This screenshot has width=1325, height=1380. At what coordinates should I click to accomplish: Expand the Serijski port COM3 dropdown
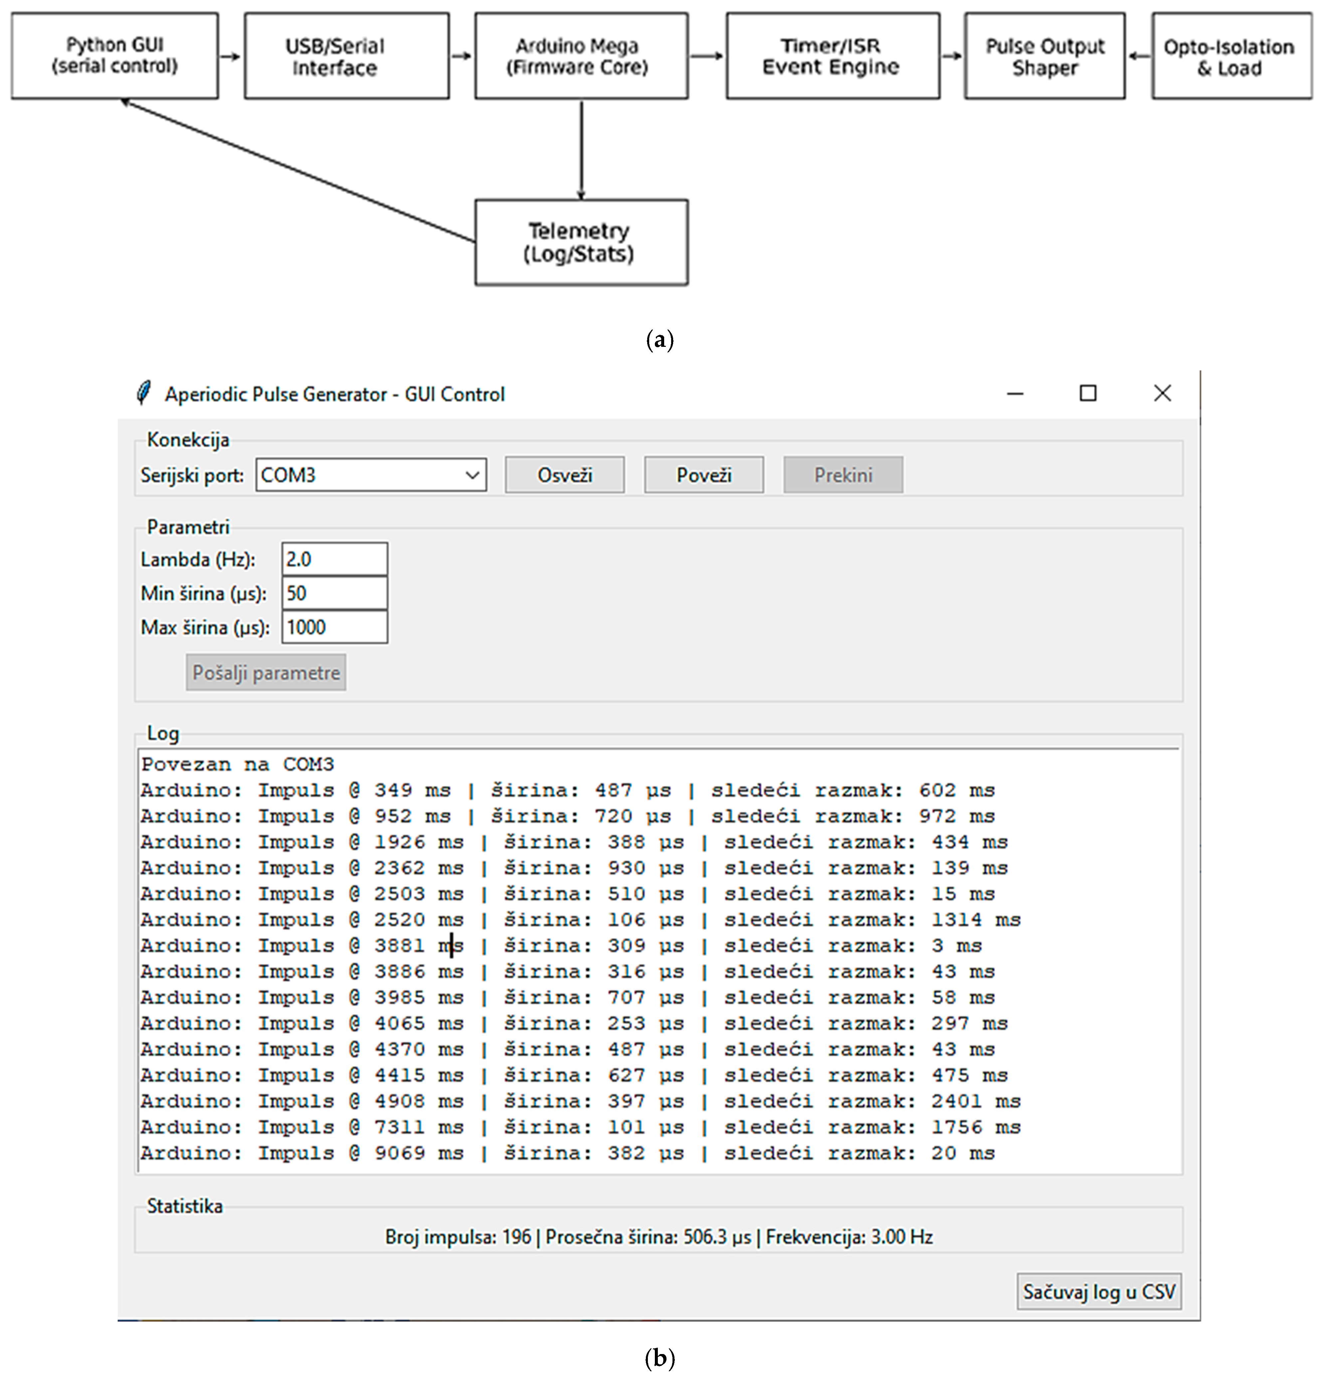(473, 475)
